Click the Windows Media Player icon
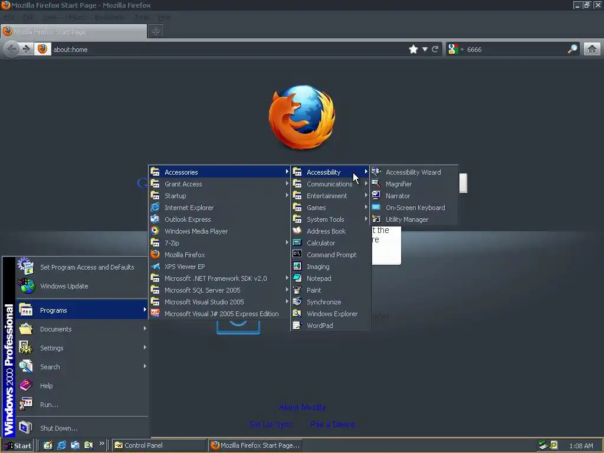This screenshot has width=604, height=453. click(155, 231)
